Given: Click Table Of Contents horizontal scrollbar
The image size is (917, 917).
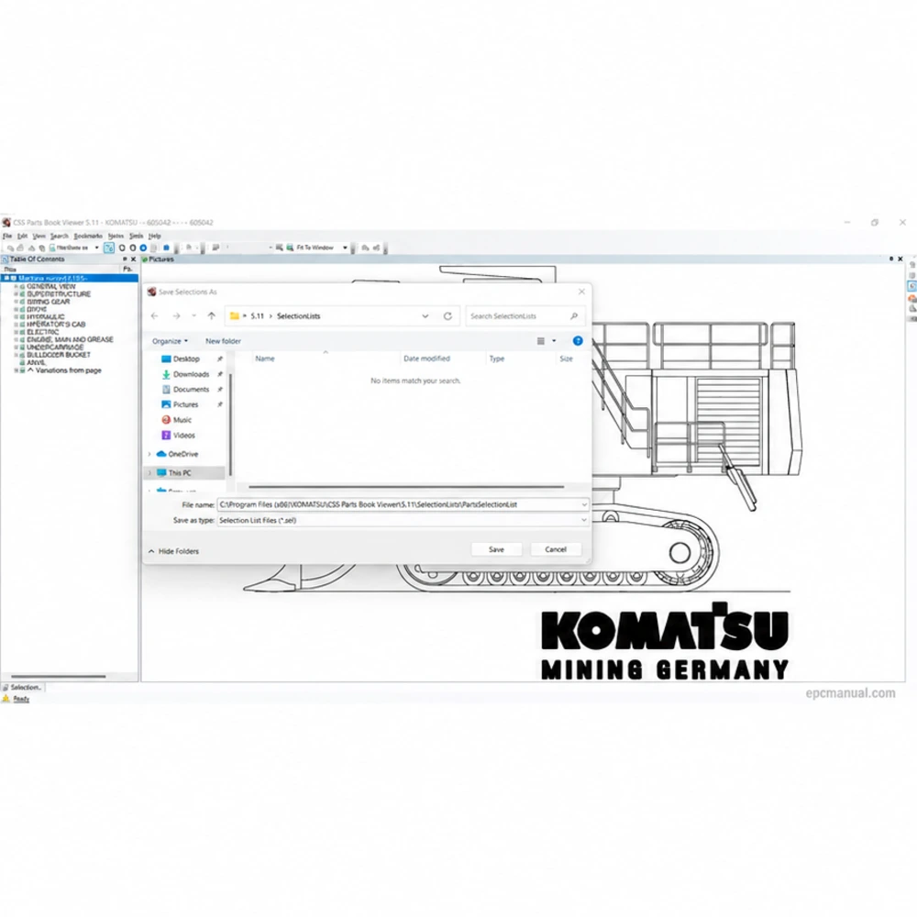Looking at the screenshot, I should point(59,676).
